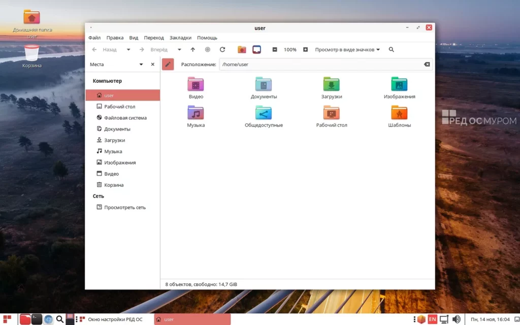Click 'Просмотреть сеть' in the sidebar
520x325 pixels.
coord(124,207)
